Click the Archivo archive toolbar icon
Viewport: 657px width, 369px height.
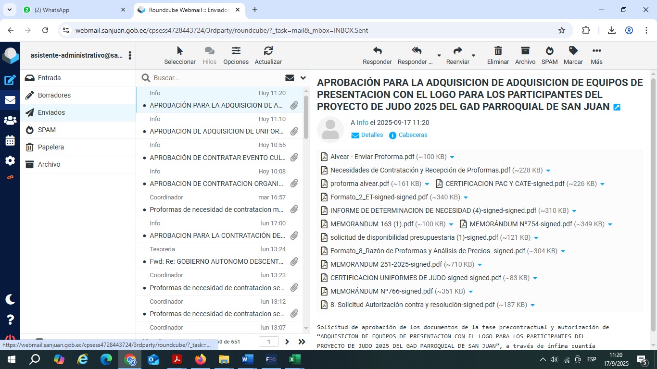[525, 51]
